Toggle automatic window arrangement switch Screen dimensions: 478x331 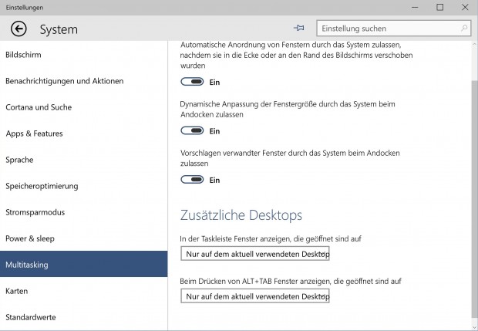click(x=192, y=82)
